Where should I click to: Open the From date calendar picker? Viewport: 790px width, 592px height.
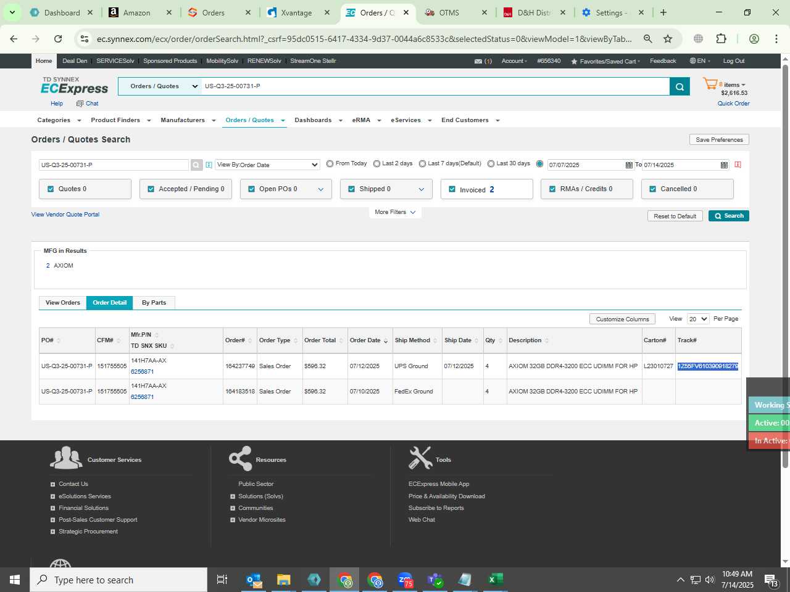point(629,165)
